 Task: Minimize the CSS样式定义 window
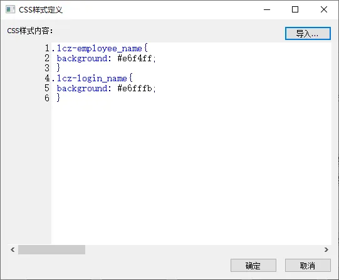click(267, 9)
